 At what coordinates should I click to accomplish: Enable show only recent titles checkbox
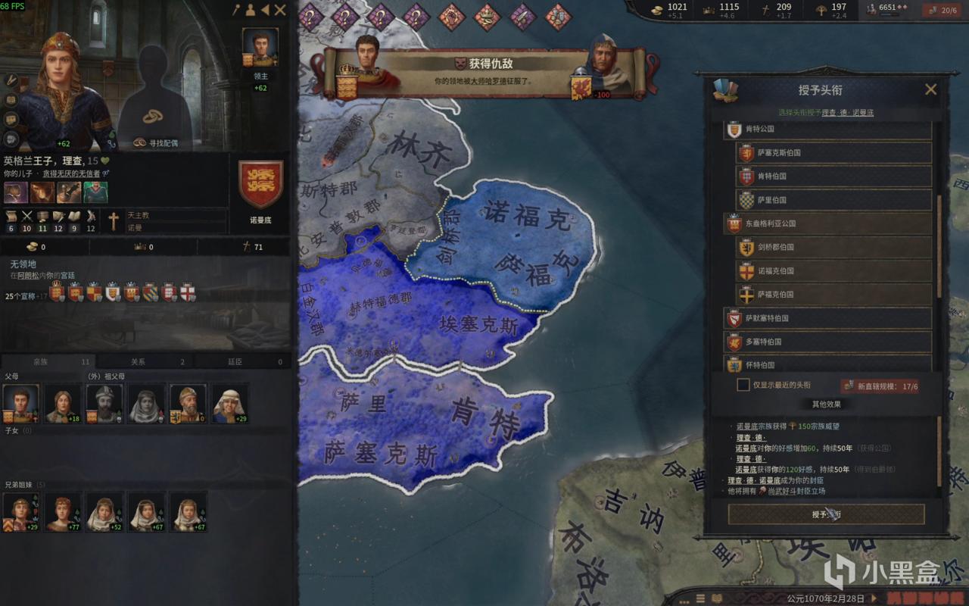click(743, 385)
